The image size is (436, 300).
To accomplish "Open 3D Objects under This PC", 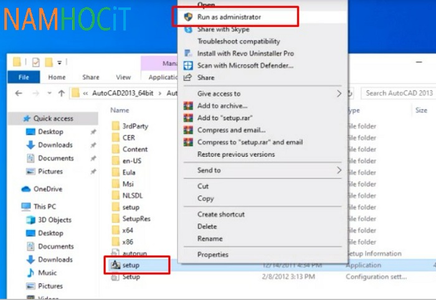I will (55, 220).
